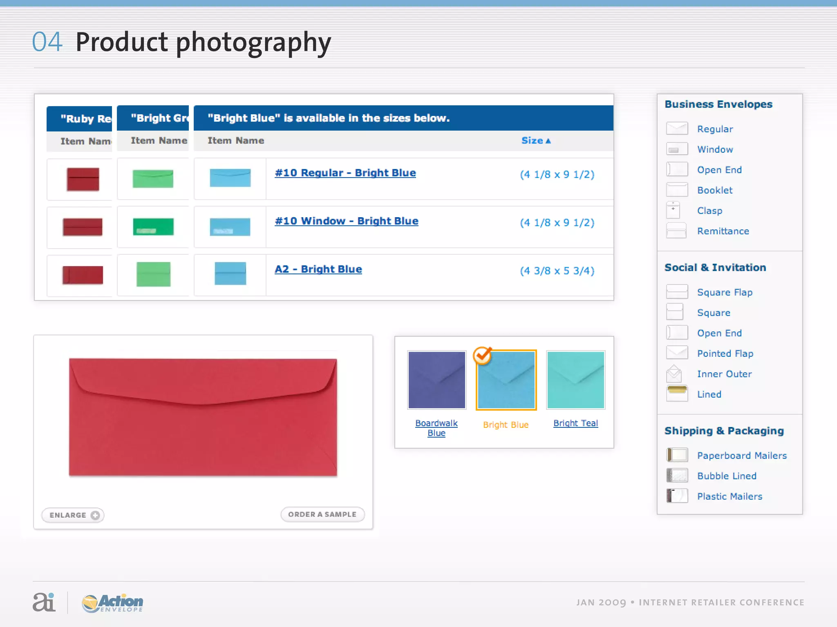The height and width of the screenshot is (627, 837).
Task: Click the Window envelope icon
Action: pyautogui.click(x=677, y=149)
